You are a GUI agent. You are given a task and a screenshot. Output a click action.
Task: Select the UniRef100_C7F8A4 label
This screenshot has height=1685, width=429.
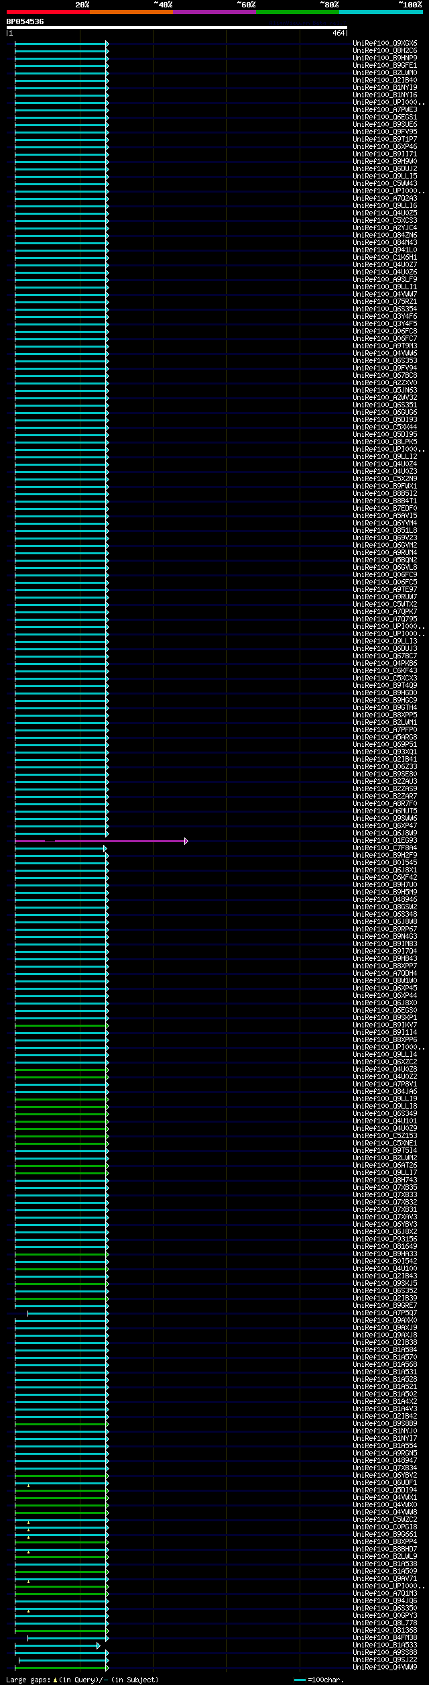[x=385, y=848]
